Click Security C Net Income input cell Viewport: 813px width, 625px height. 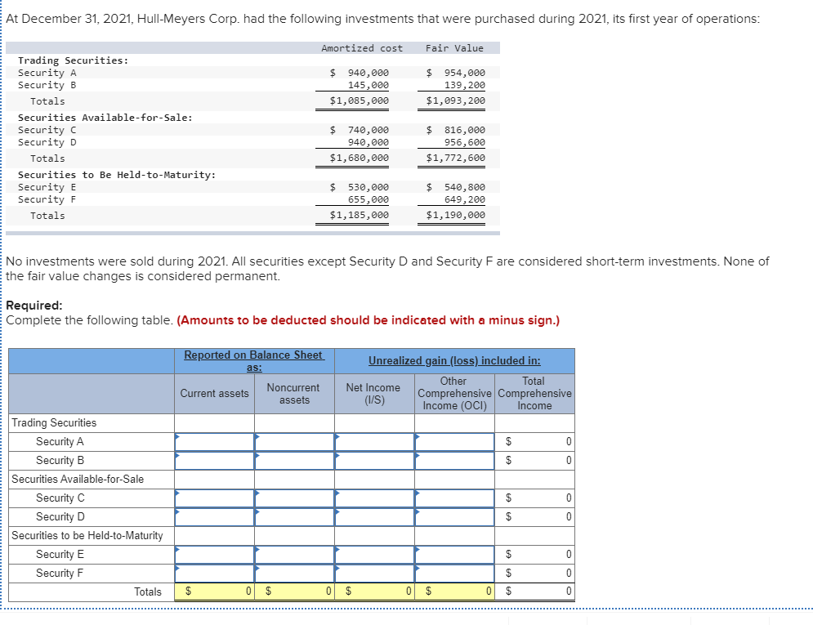pyautogui.click(x=374, y=498)
